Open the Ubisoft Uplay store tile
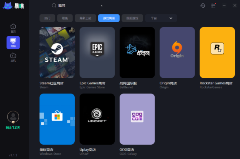Image resolution: width=240 pixels, height=159 pixels. coord(97,119)
